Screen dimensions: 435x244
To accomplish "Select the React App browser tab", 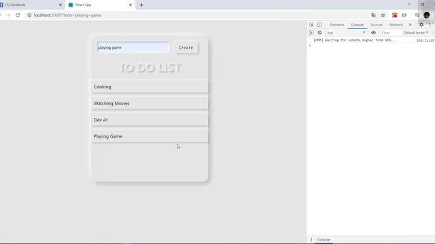I will [100, 5].
